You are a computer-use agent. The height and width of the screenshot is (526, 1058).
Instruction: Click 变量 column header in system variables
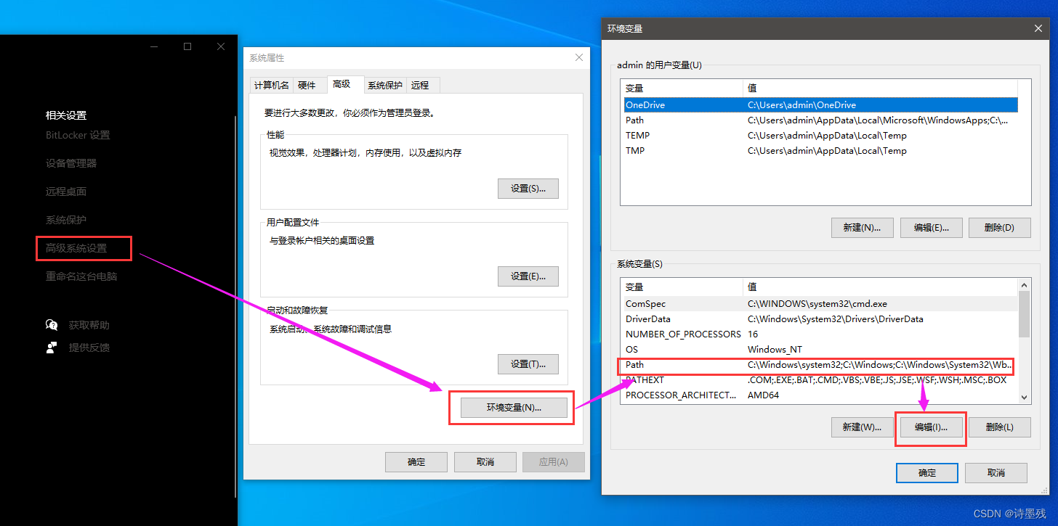coord(682,287)
